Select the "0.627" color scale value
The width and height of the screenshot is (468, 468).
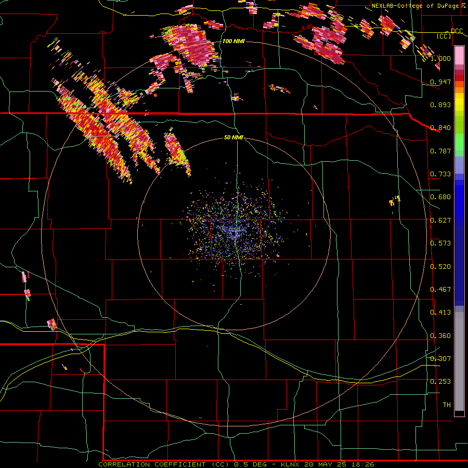pos(440,220)
